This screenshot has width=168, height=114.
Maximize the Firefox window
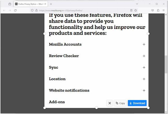[157, 4]
